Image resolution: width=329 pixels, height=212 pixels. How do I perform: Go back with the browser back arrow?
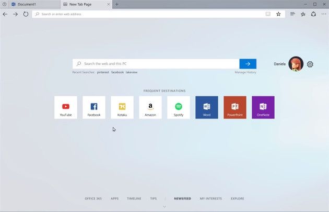[5, 14]
